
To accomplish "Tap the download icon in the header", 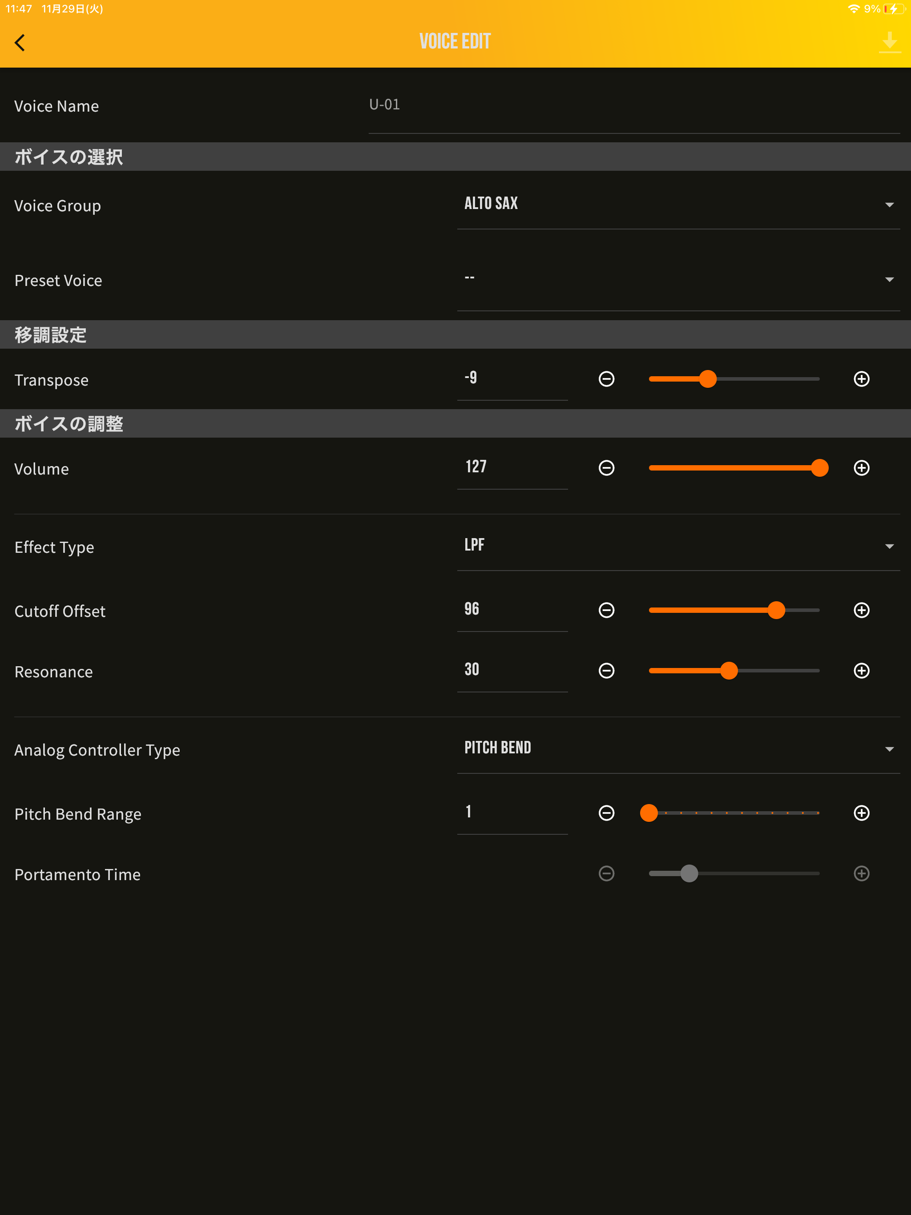I will [x=889, y=42].
